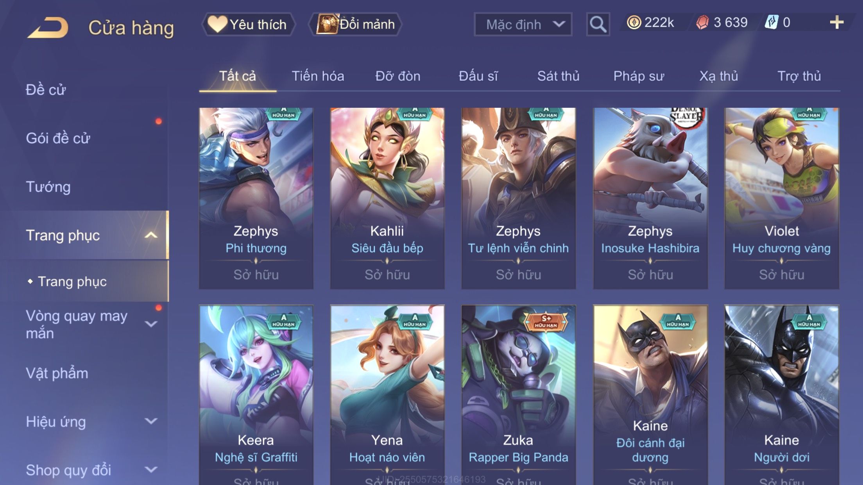Open Đổi mảnh fragment exchange

355,24
